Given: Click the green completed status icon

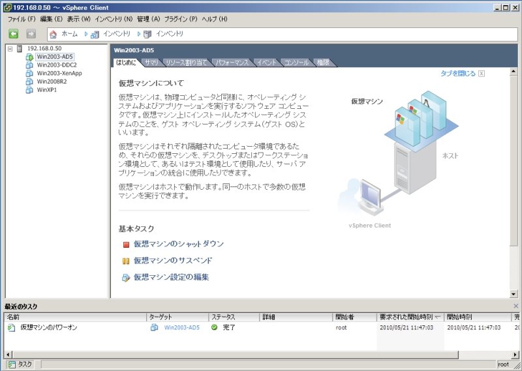Looking at the screenshot, I should click(x=215, y=327).
